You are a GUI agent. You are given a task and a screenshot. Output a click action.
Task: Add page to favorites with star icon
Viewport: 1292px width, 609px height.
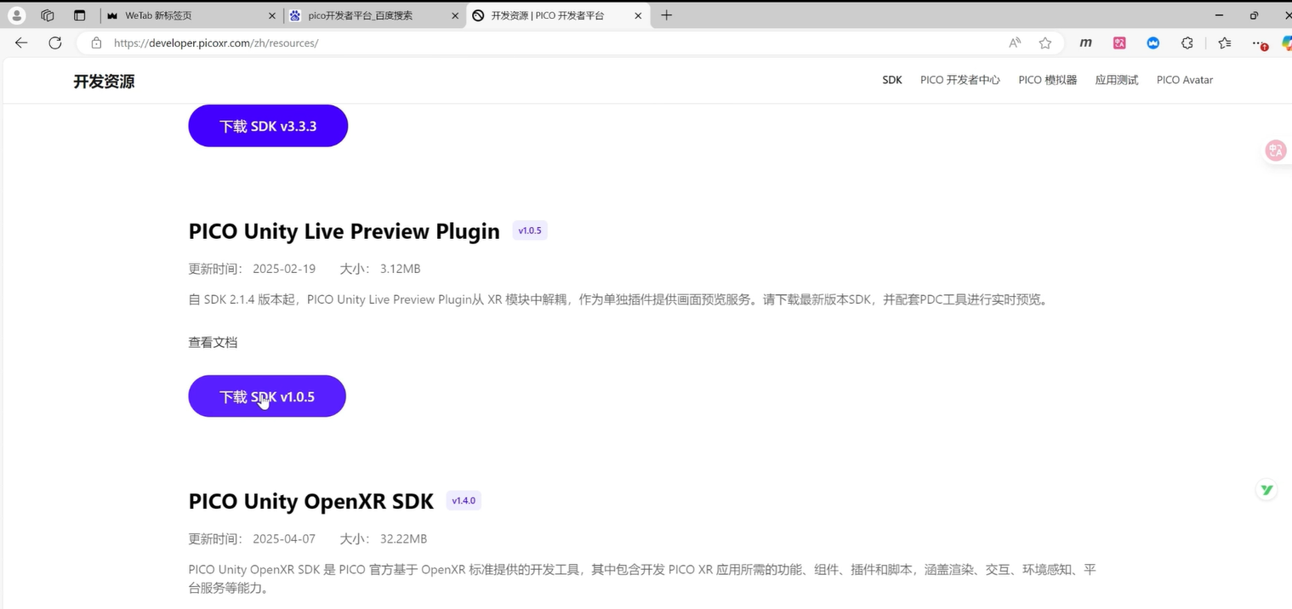[x=1045, y=43]
